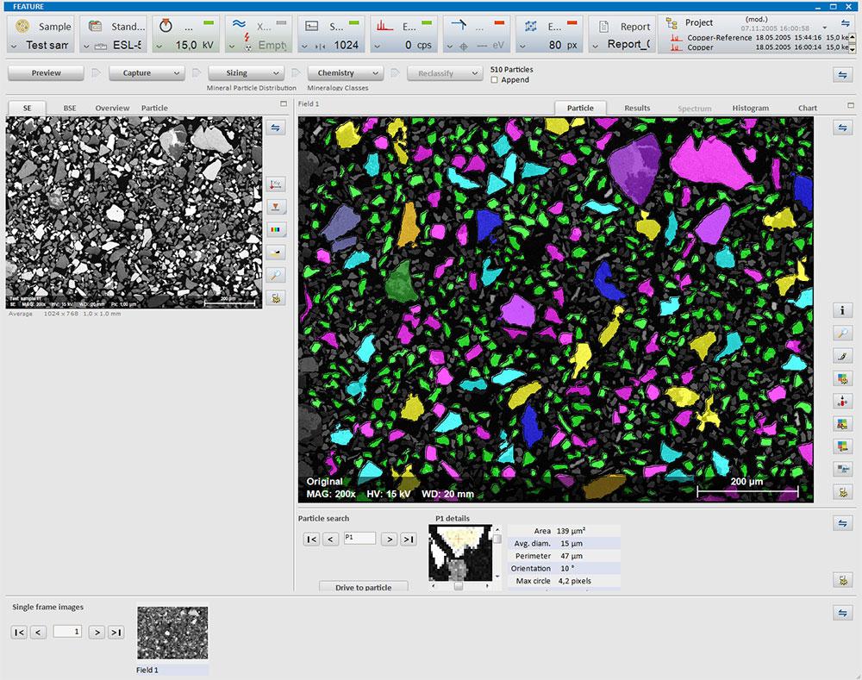This screenshot has height=680, width=862.
Task: Switch to the Results tab
Action: pos(637,108)
